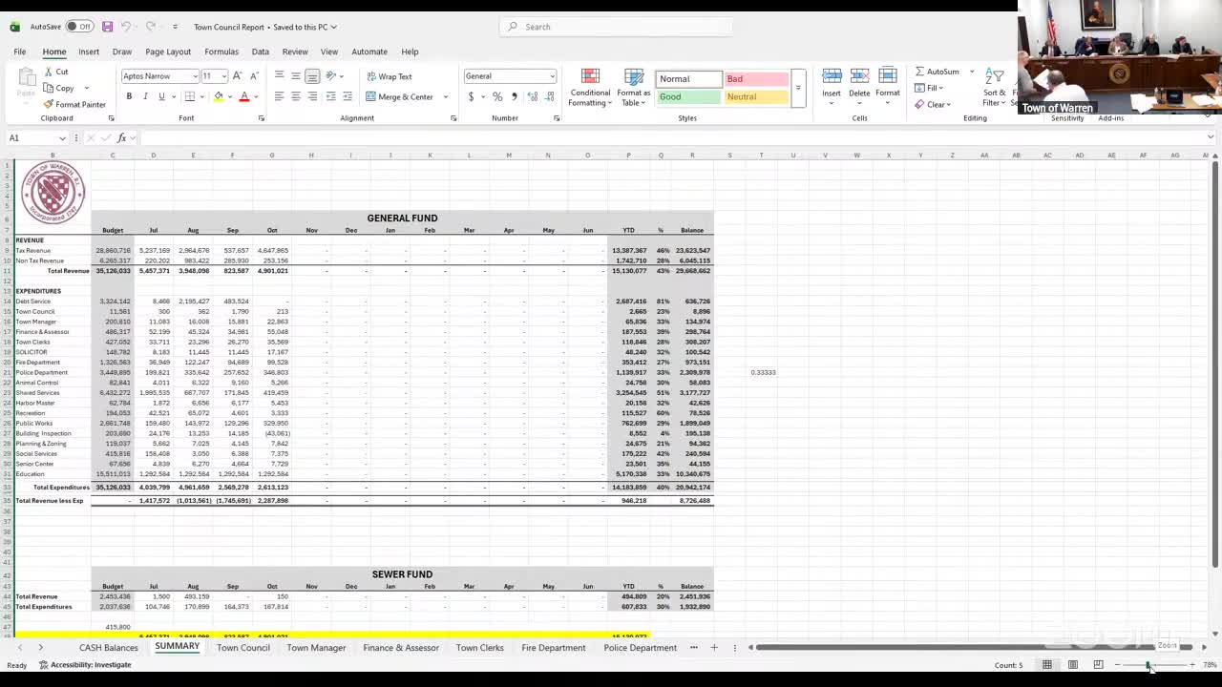Open the Clear dropdown
The width and height of the screenshot is (1222, 687).
pyautogui.click(x=933, y=104)
